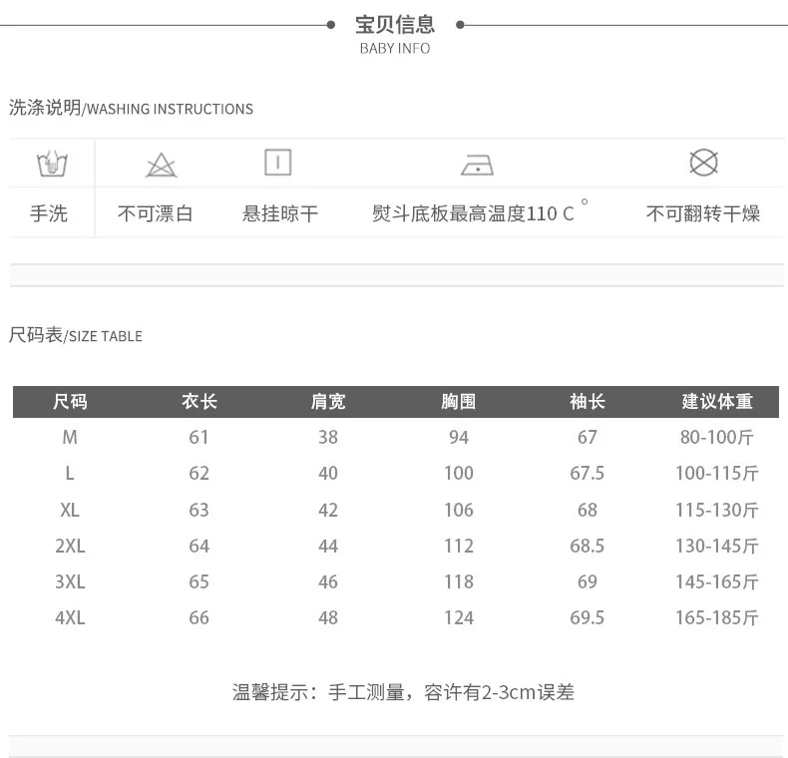Viewport: 788px width, 758px height.
Task: Click chest value 112
Action: pyautogui.click(x=459, y=546)
